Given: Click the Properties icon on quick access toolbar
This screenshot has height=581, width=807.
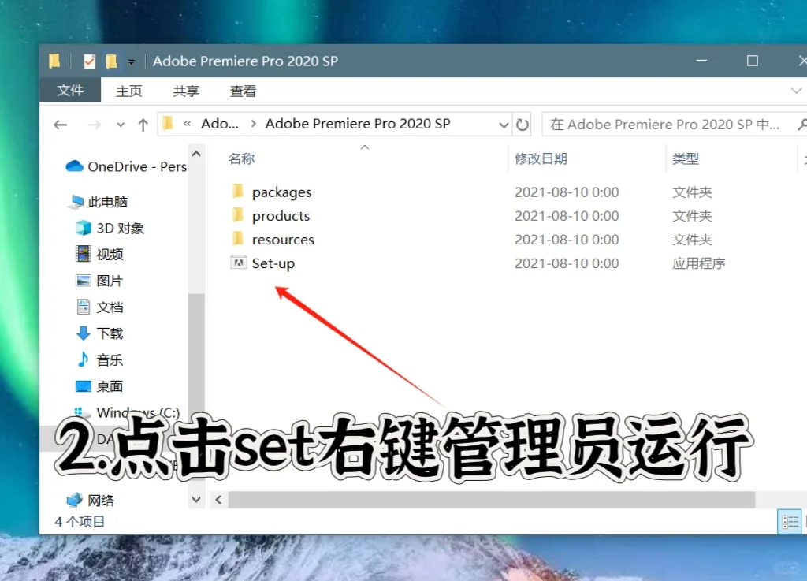Looking at the screenshot, I should tap(89, 61).
